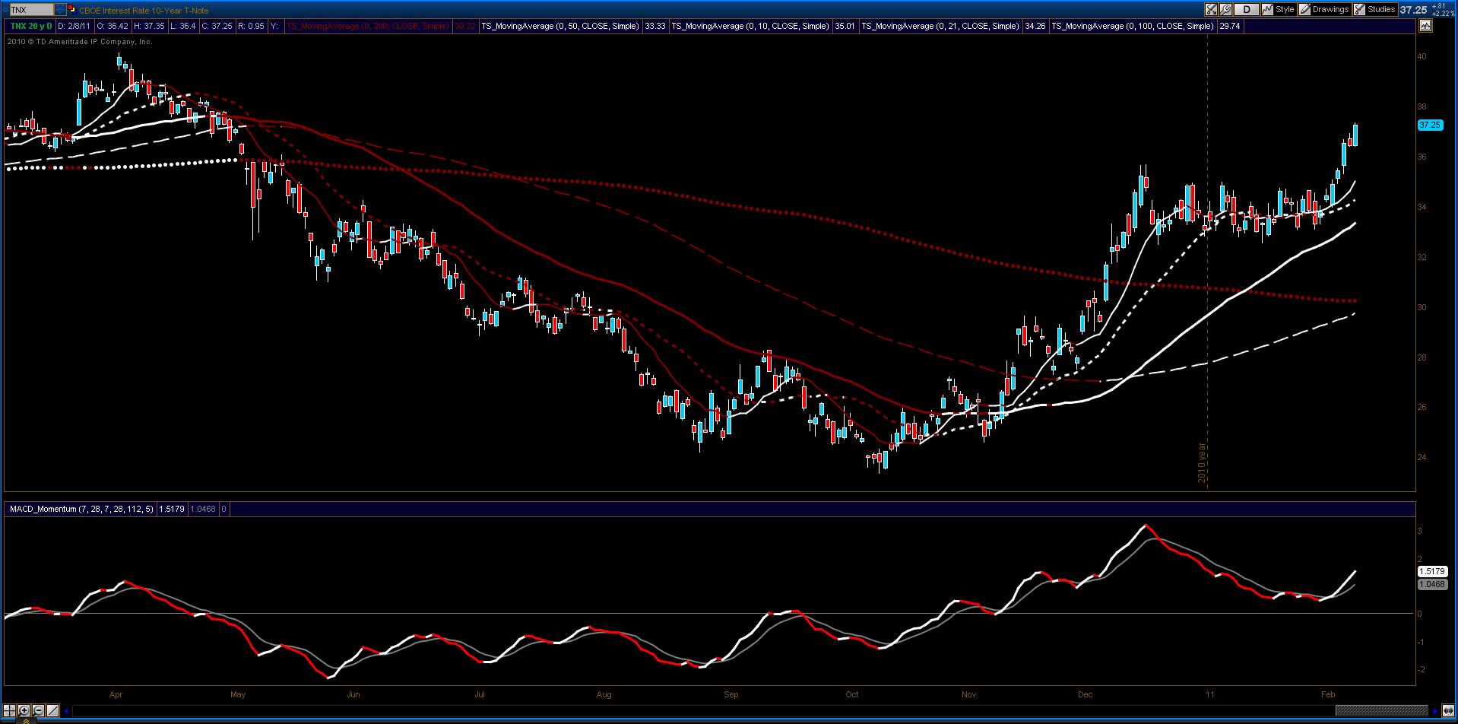Click the scrollbar right arrow

(1436, 711)
